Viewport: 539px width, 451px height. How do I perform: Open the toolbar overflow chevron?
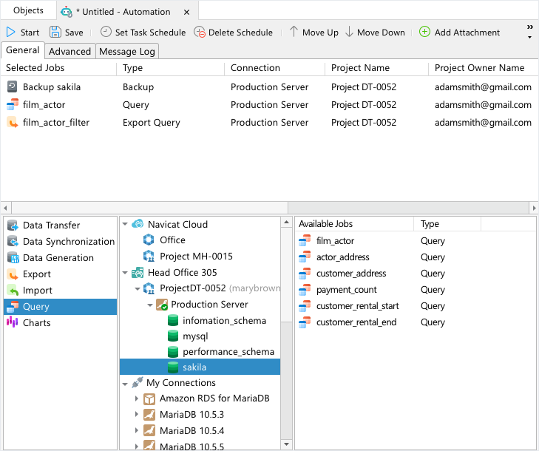(529, 27)
